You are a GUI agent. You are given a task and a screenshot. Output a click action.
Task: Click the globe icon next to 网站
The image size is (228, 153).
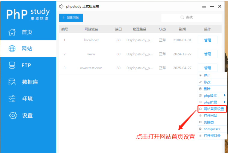click(x=12, y=49)
